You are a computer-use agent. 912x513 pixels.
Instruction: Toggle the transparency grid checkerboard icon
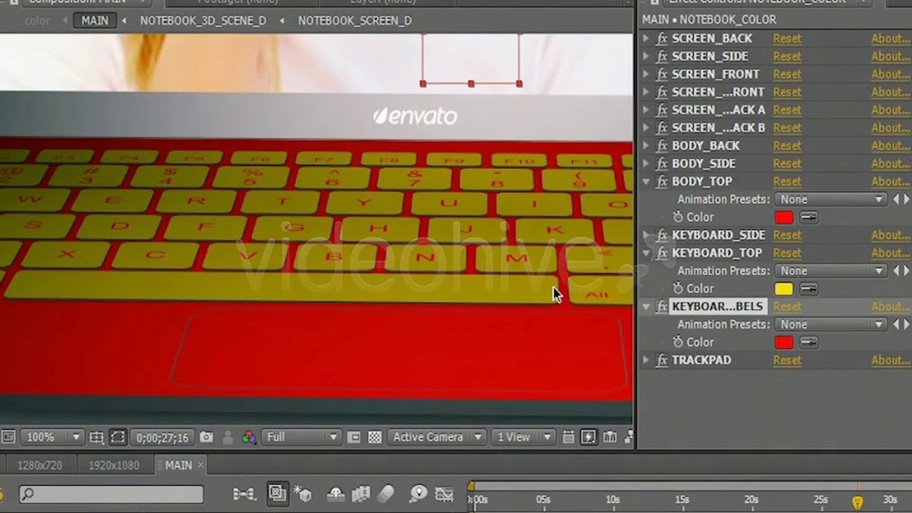[374, 437]
